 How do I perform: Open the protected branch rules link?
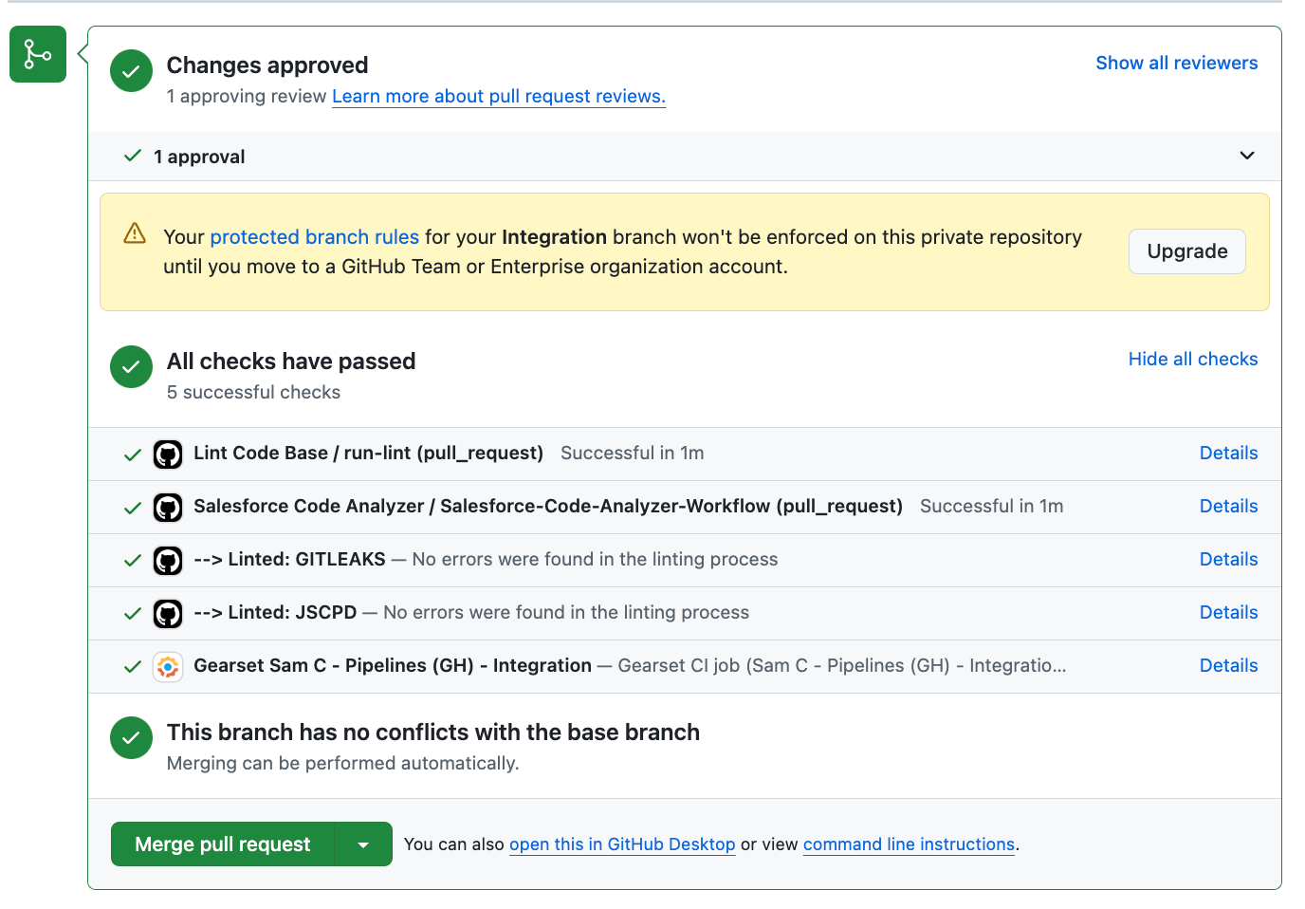click(314, 237)
